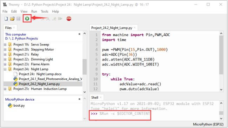Image resolution: width=228 pixels, height=128 pixels.
Task: Select boot.py on MicroPython device
Action: click(x=19, y=105)
